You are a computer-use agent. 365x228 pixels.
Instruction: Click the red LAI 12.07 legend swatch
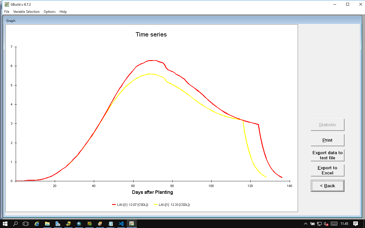click(x=114, y=205)
